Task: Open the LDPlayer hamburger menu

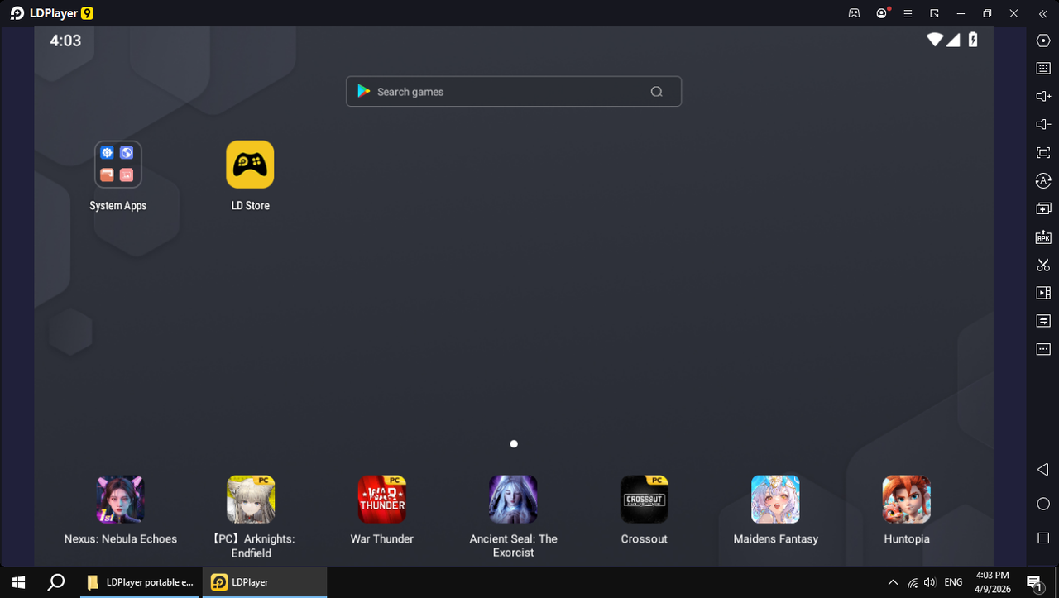Action: point(908,13)
